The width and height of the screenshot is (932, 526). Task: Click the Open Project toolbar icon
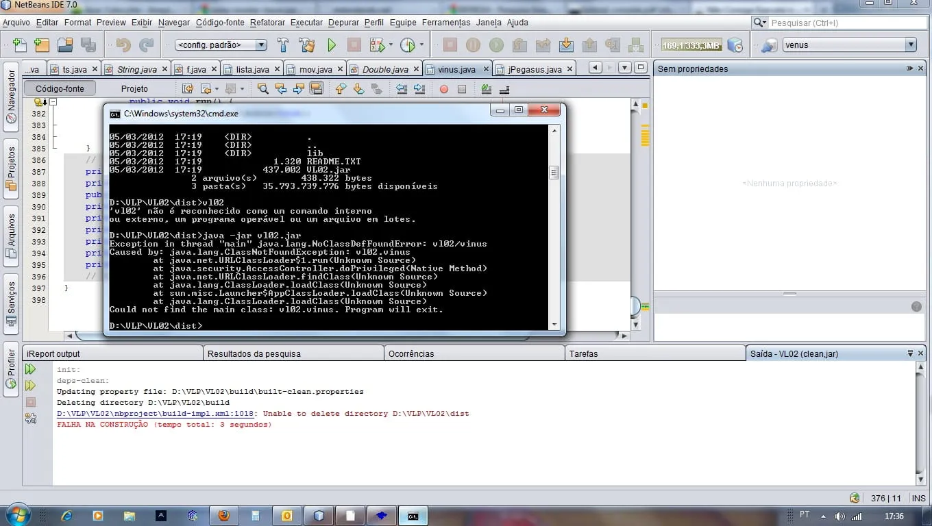pyautogui.click(x=65, y=45)
